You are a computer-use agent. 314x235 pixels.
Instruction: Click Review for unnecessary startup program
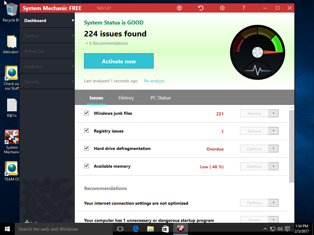254,220
